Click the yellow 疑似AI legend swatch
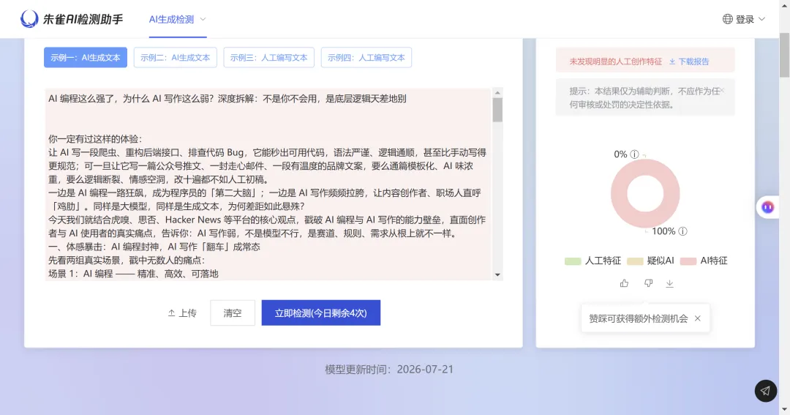 pyautogui.click(x=635, y=261)
